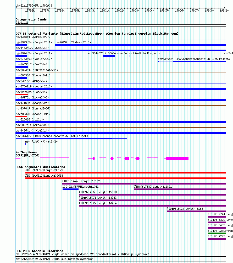
Task: Open 22q11 deletion syndrome (Velocardiofacial / DiGeorge) entry
Action: click(x=82, y=254)
